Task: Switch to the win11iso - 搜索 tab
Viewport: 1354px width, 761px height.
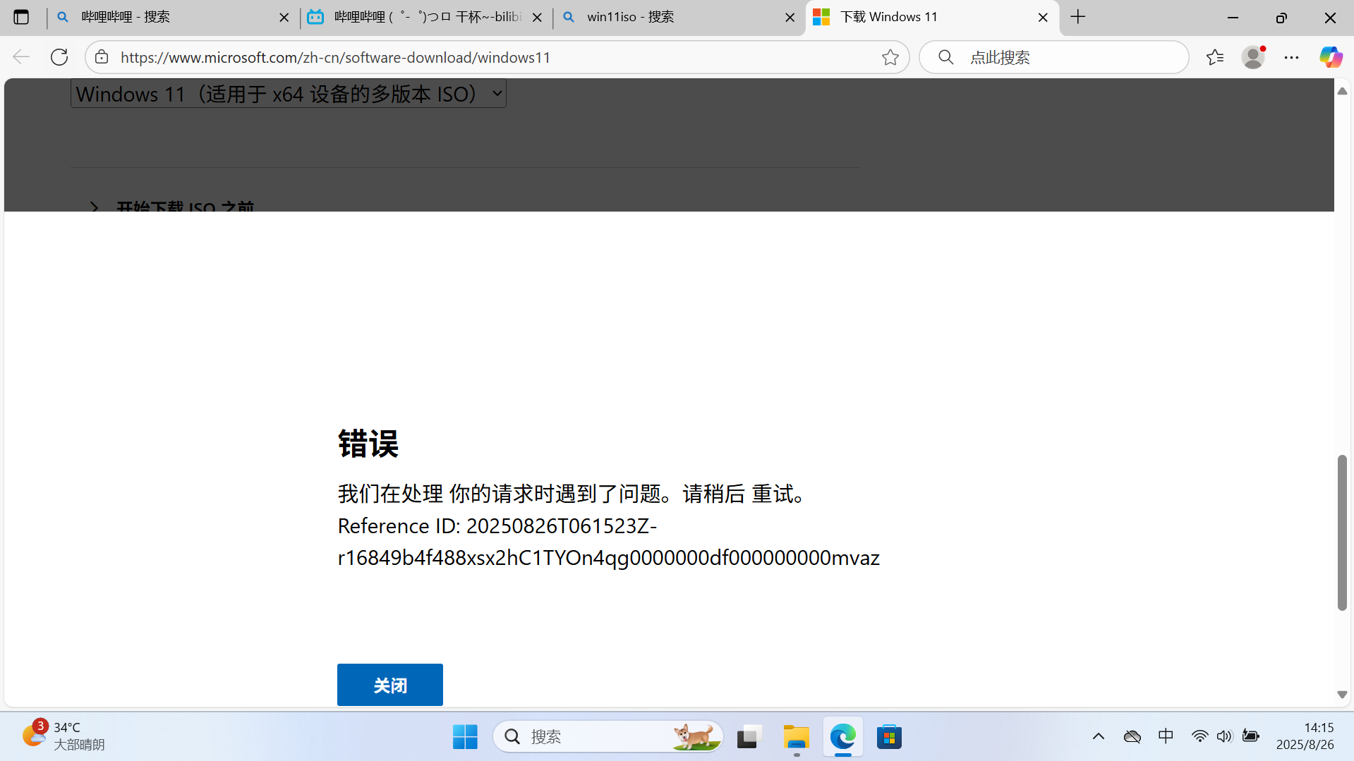Action: coord(679,18)
